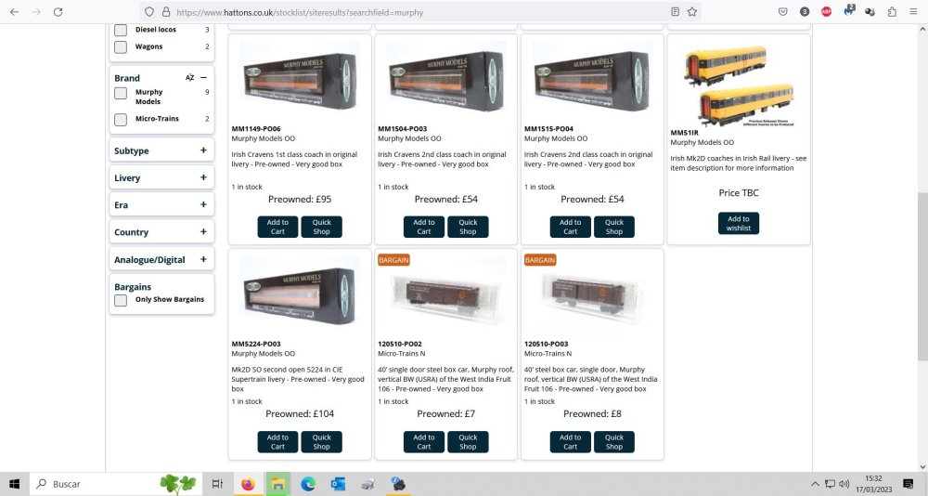Enable the Only Show Bargains checkbox
Viewport: 928px width, 496px height.
[121, 300]
